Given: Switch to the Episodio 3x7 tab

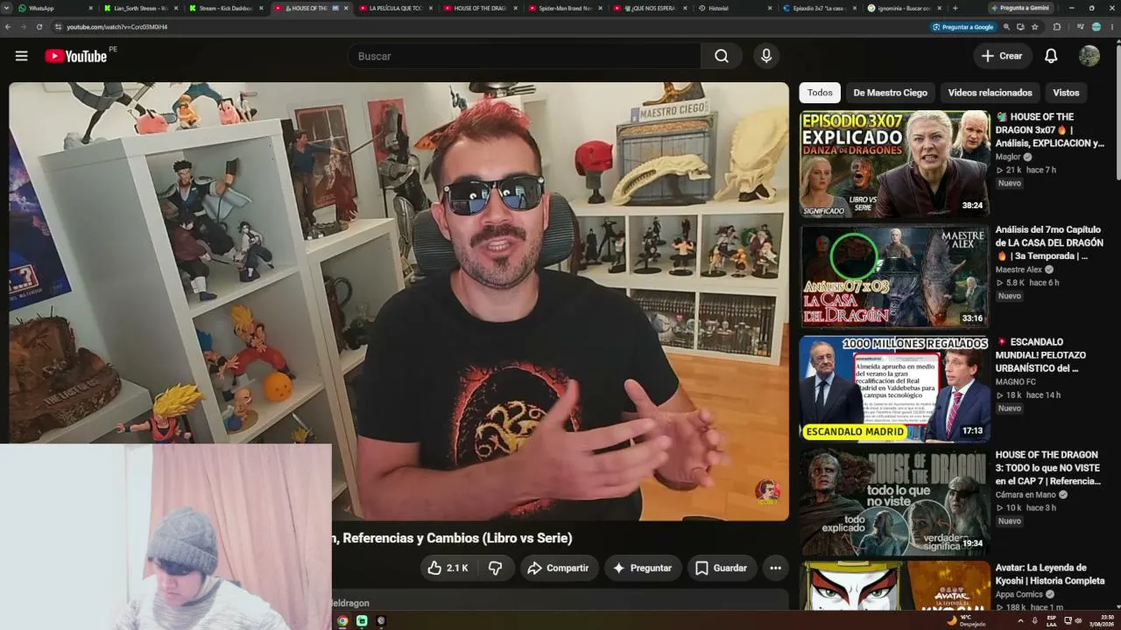Looking at the screenshot, I should [820, 8].
